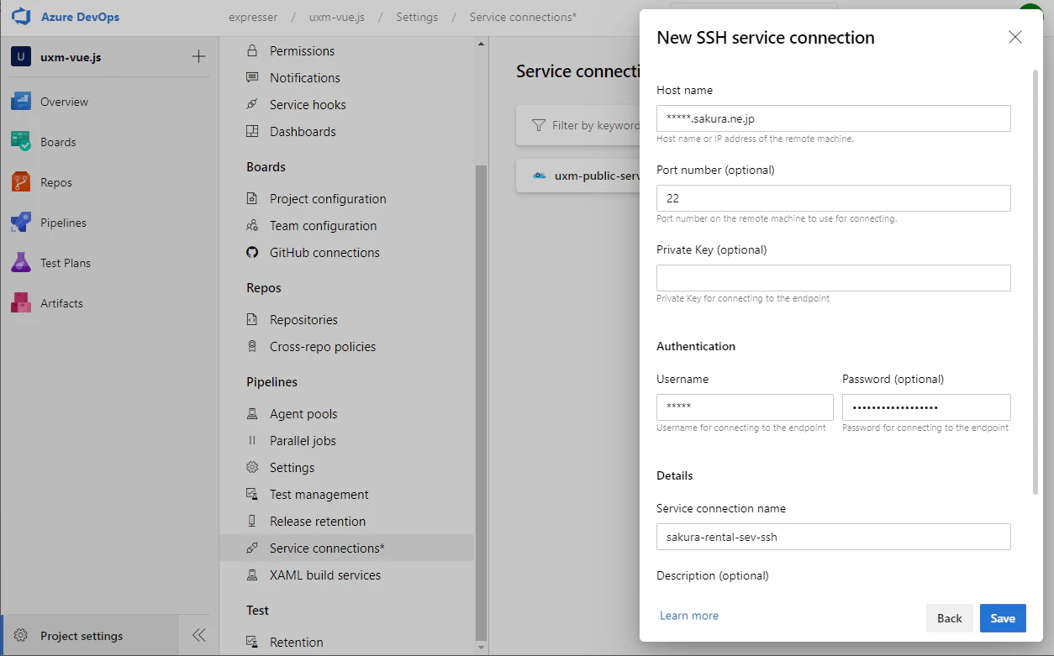Viewport: 1054px width, 656px height.
Task: Click the Private Key input field
Action: click(x=834, y=278)
